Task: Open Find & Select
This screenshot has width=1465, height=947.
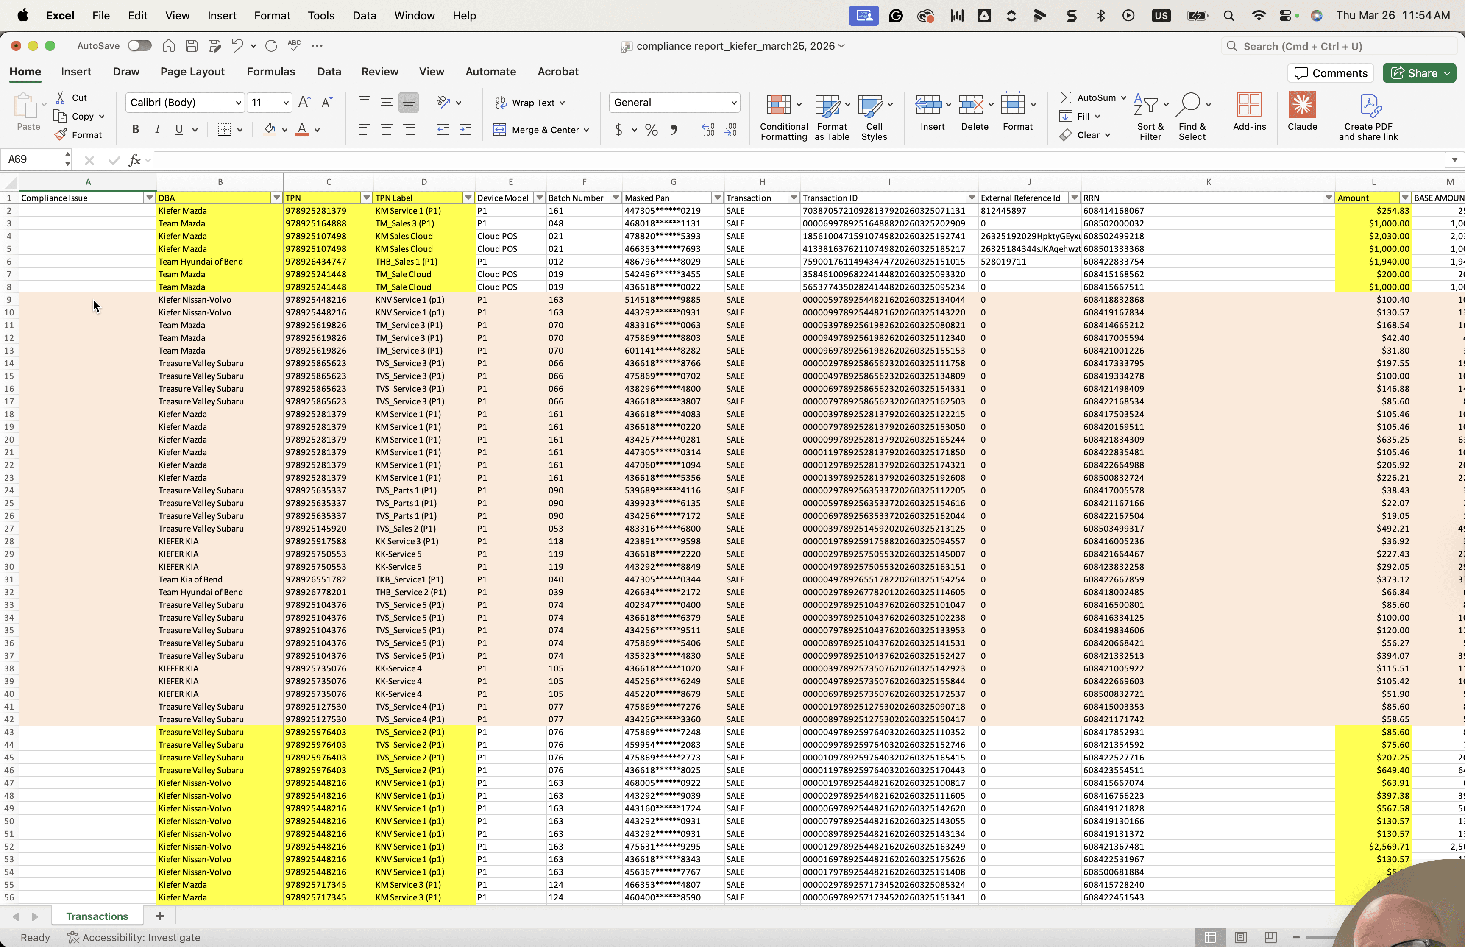Action: pos(1192,117)
